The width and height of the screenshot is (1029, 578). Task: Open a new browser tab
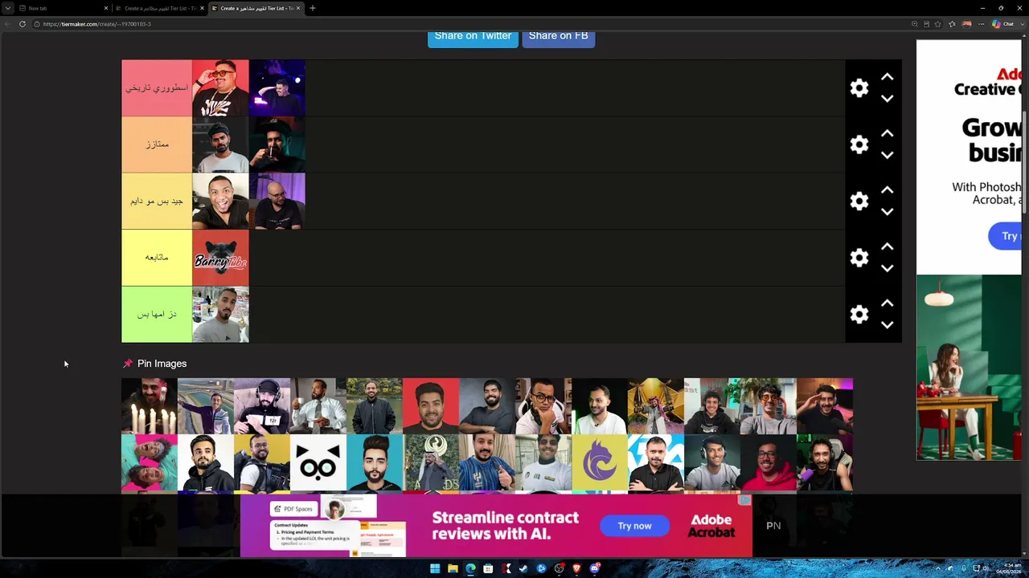tap(313, 8)
